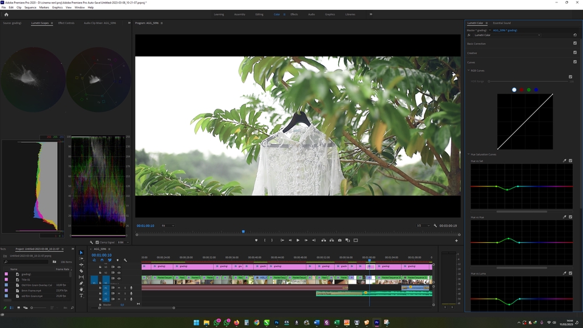Select the Ripple Edit tool
Screen dimensions: 583x328
pyautogui.click(x=81, y=265)
